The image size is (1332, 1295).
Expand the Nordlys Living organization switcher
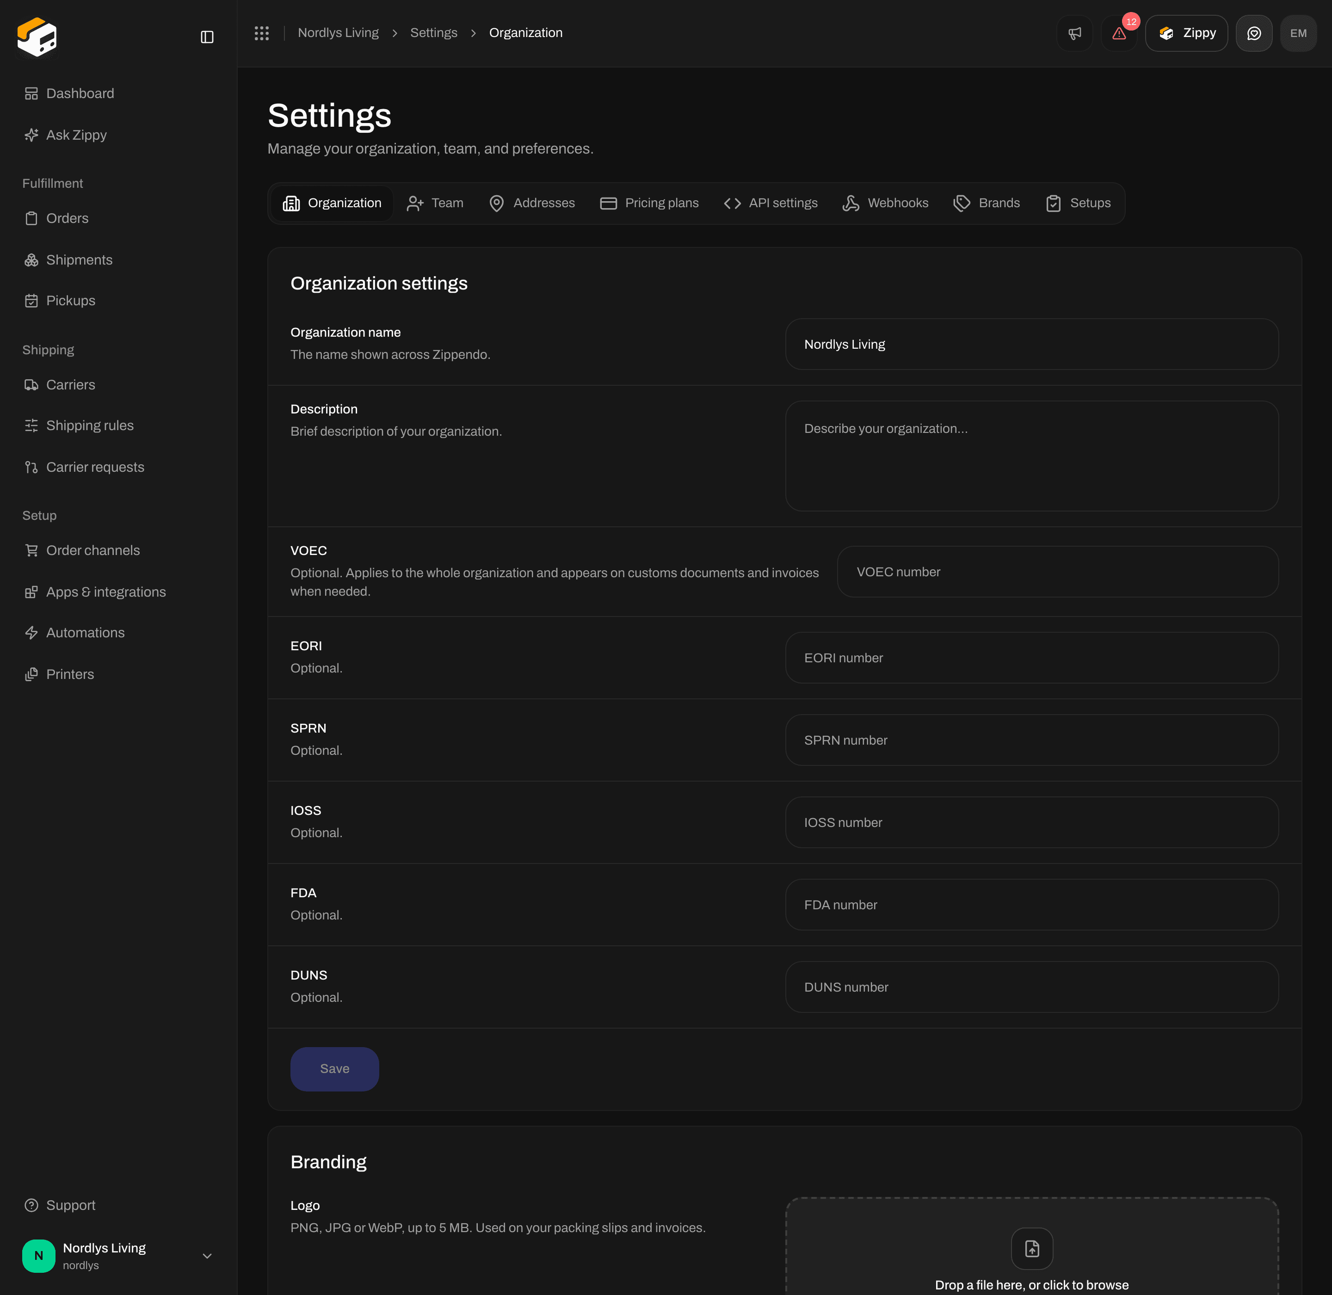pyautogui.click(x=118, y=1256)
